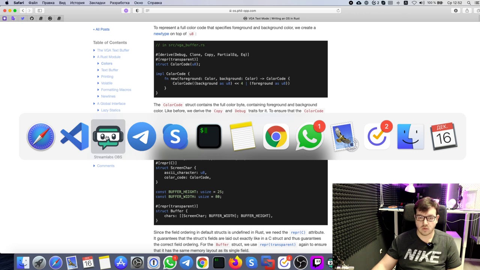Follow the newtype link

pos(161,34)
